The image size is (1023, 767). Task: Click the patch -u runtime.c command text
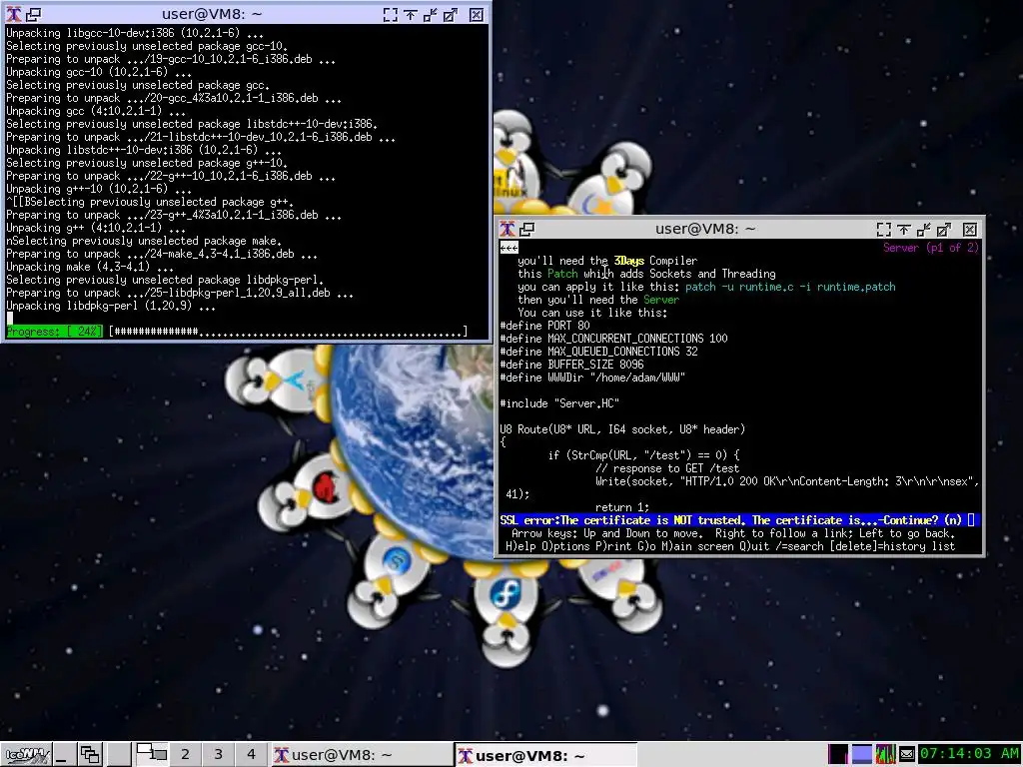pyautogui.click(x=790, y=287)
